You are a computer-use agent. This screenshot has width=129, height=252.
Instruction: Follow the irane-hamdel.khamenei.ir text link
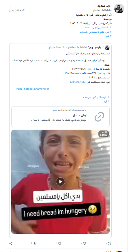[33, 89]
